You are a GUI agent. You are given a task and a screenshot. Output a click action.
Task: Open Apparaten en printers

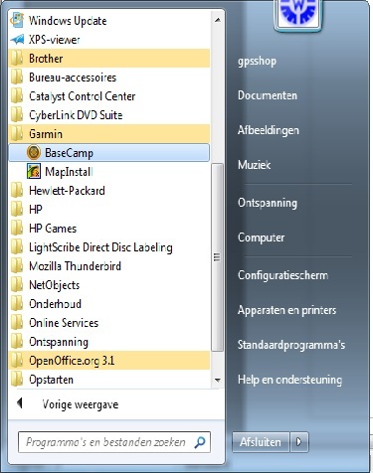[286, 310]
